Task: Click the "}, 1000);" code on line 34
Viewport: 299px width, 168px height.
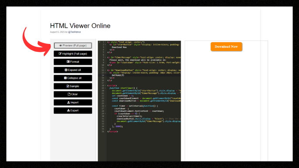Action: [118, 126]
